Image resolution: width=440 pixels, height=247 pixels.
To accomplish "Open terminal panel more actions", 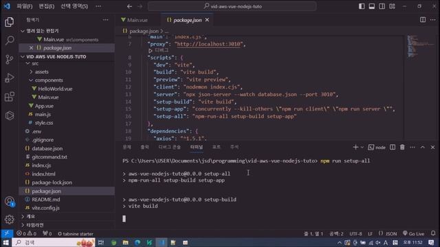I will pyautogui.click(x=412, y=147).
